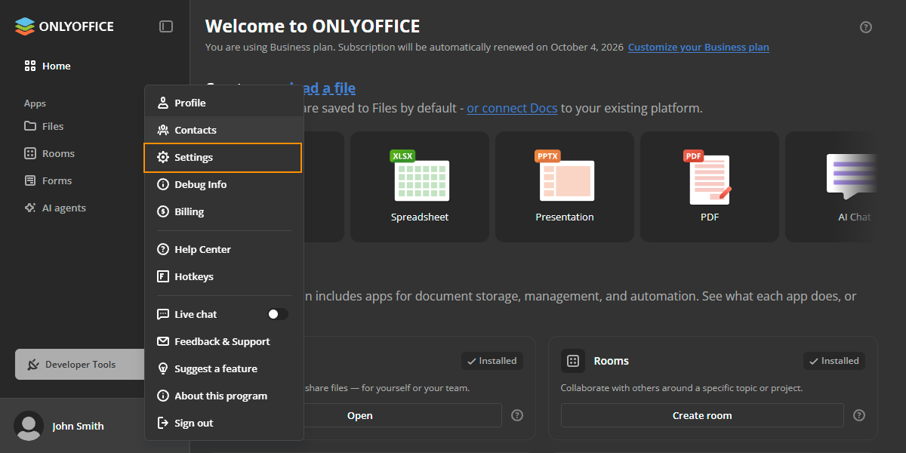Click the Suggest a feature lightbulb icon
Screen dimensions: 906x453
(162, 368)
